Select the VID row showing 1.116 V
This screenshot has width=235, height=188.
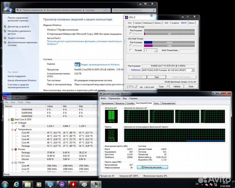(50, 126)
